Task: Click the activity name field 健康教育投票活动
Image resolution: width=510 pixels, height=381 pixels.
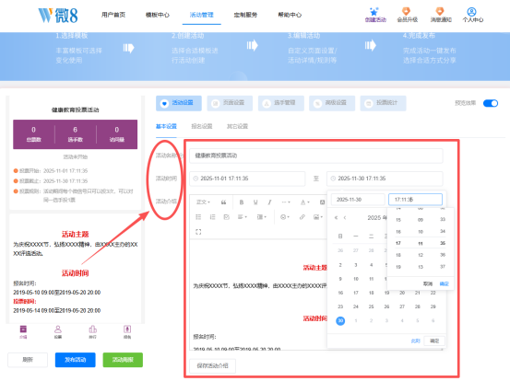Action: point(315,156)
